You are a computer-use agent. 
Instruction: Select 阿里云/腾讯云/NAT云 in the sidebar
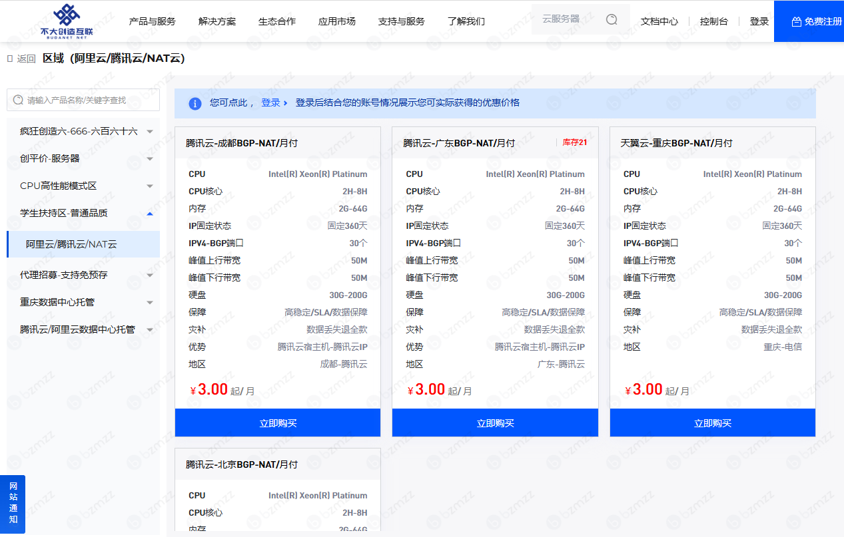(83, 244)
